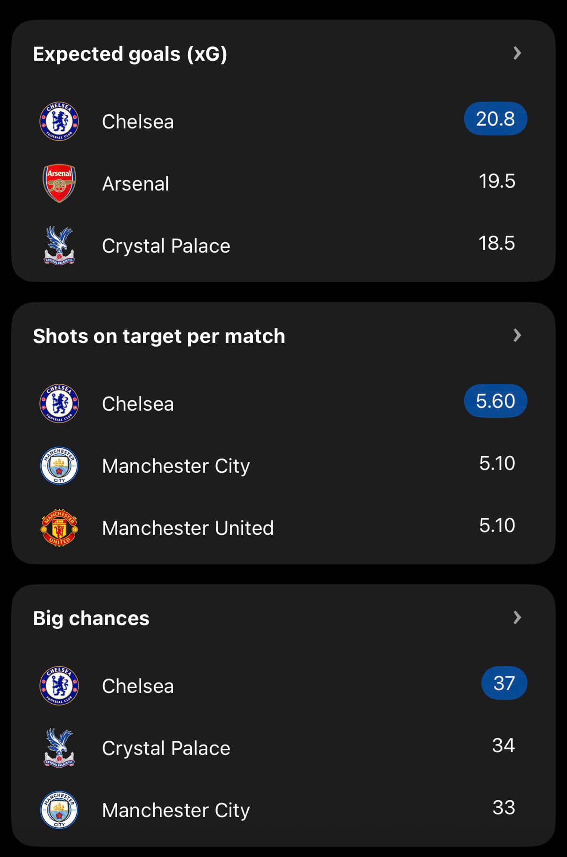The image size is (567, 857).
Task: Open the Big chances heading
Action: click(x=91, y=619)
